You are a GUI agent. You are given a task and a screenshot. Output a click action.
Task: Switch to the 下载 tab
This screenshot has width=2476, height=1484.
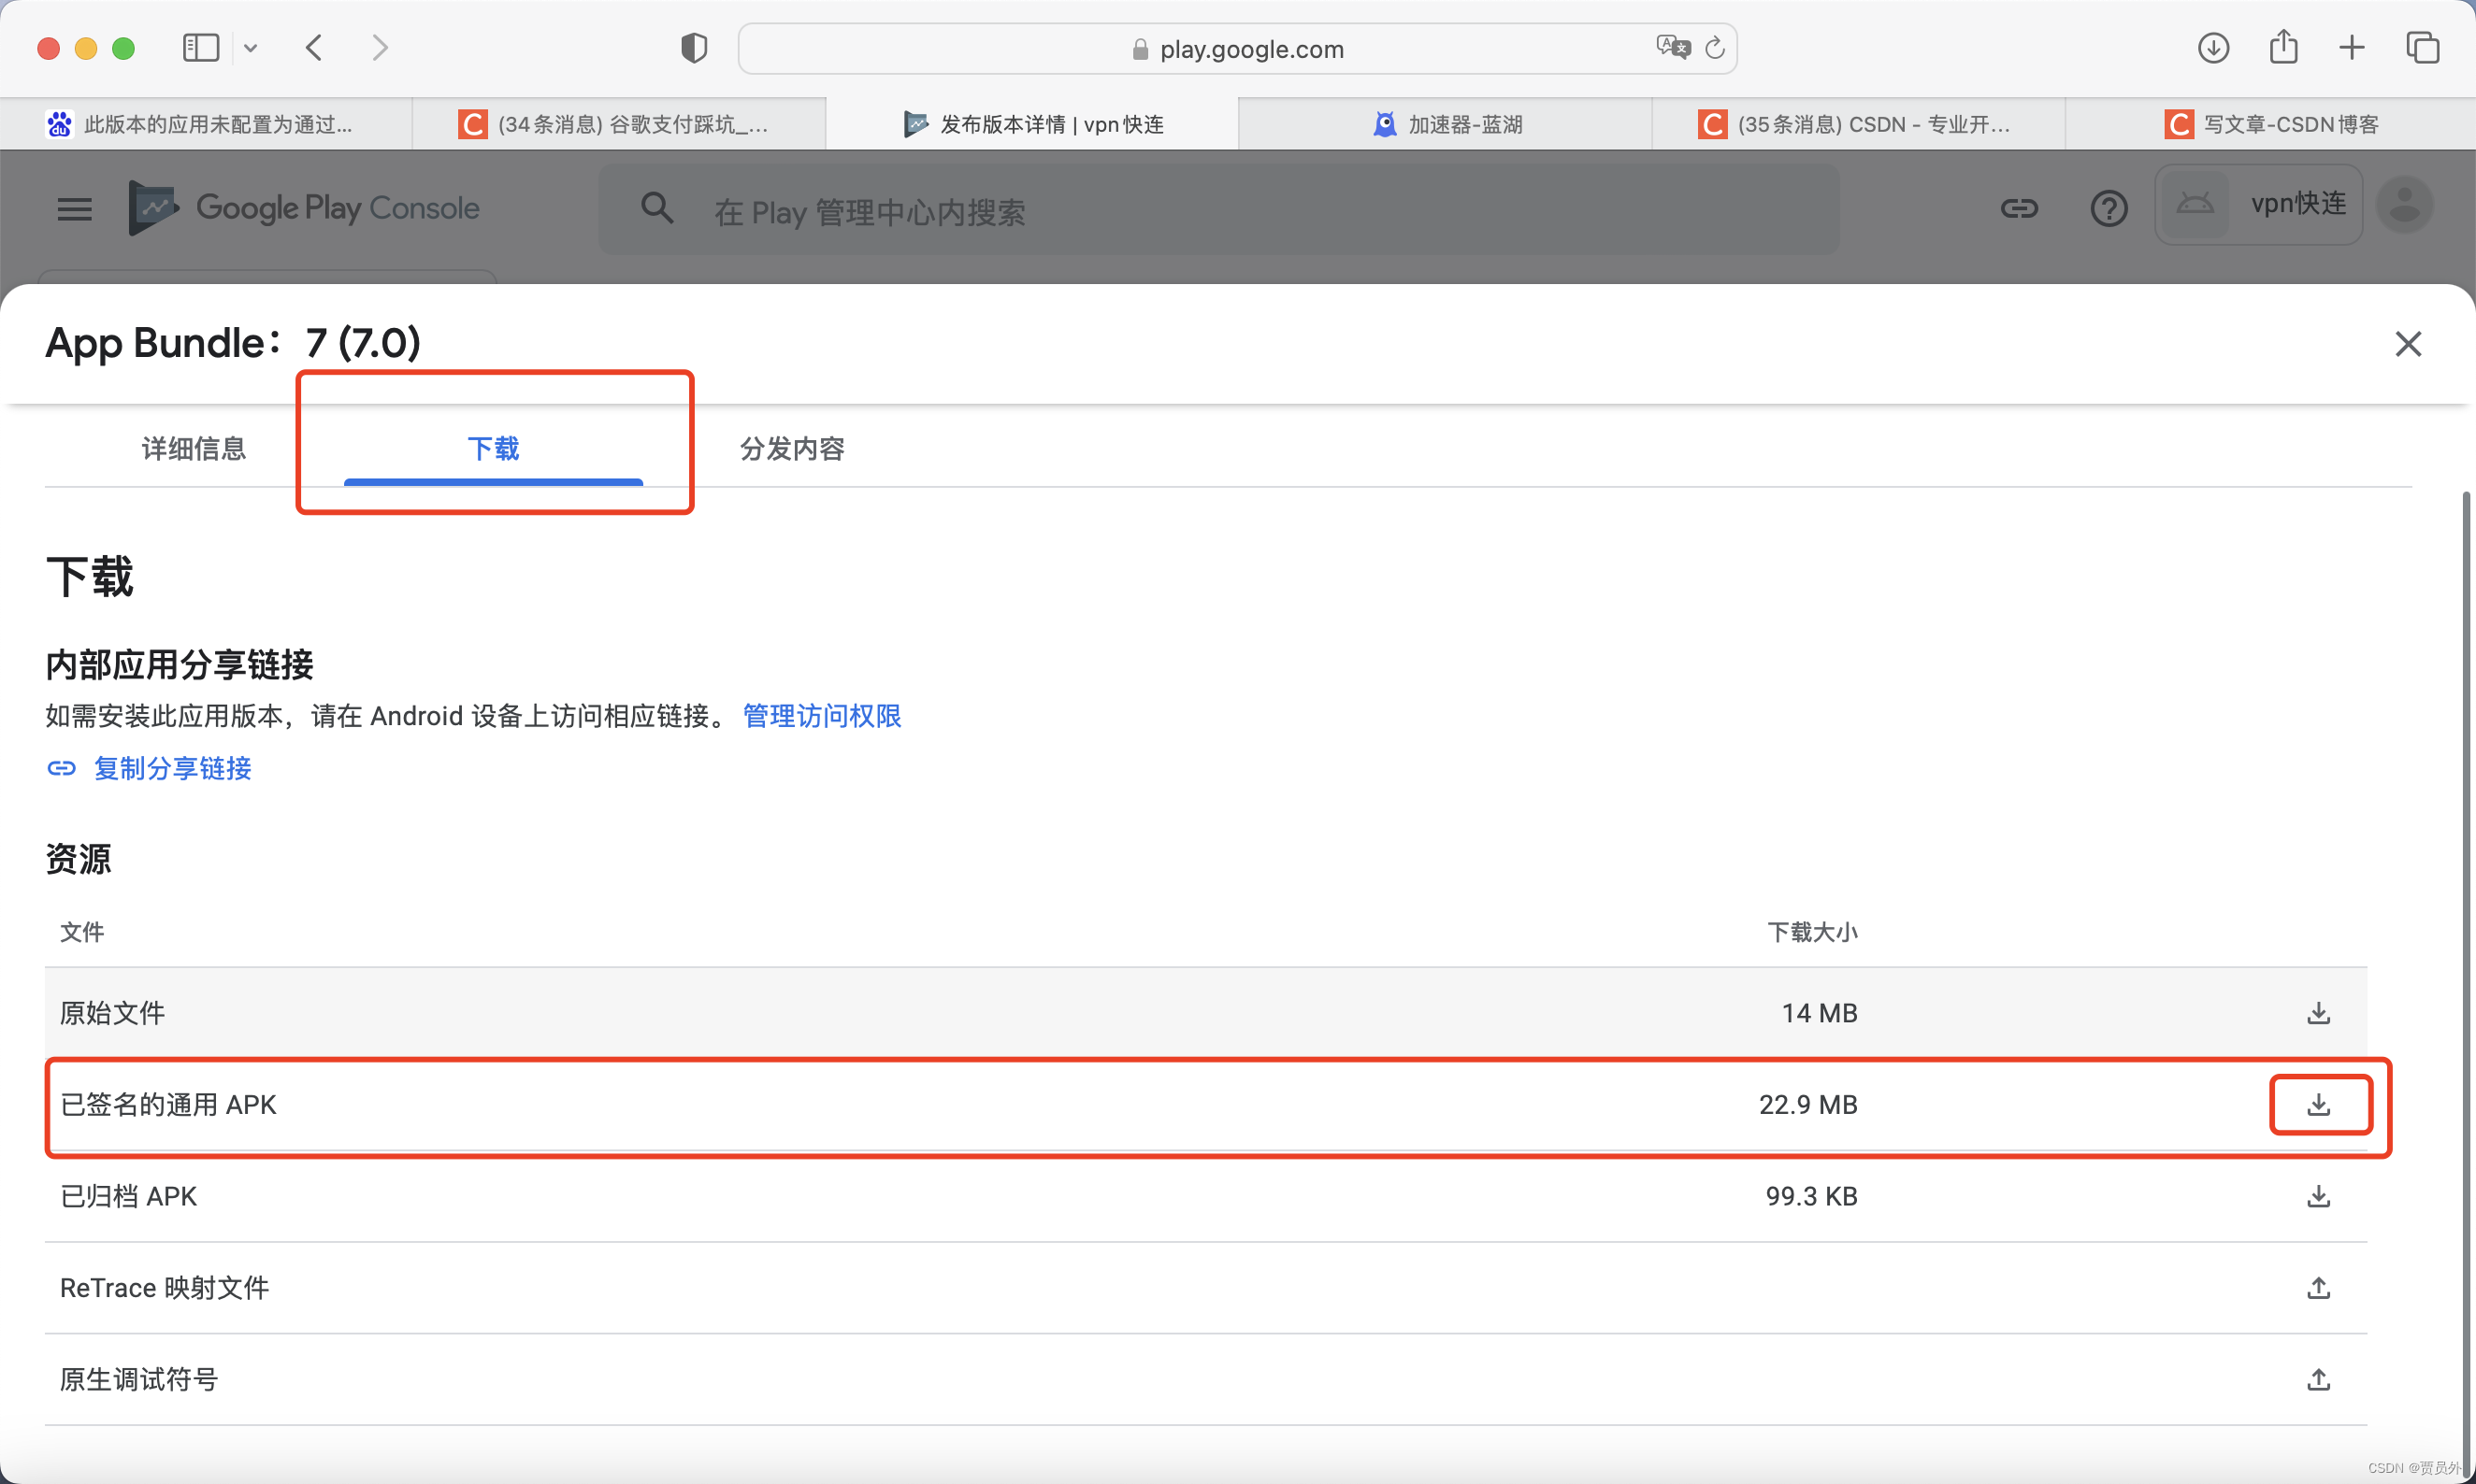click(x=493, y=449)
